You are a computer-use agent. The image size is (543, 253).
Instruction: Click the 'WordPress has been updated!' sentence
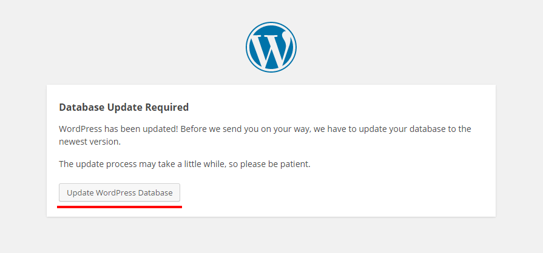119,129
